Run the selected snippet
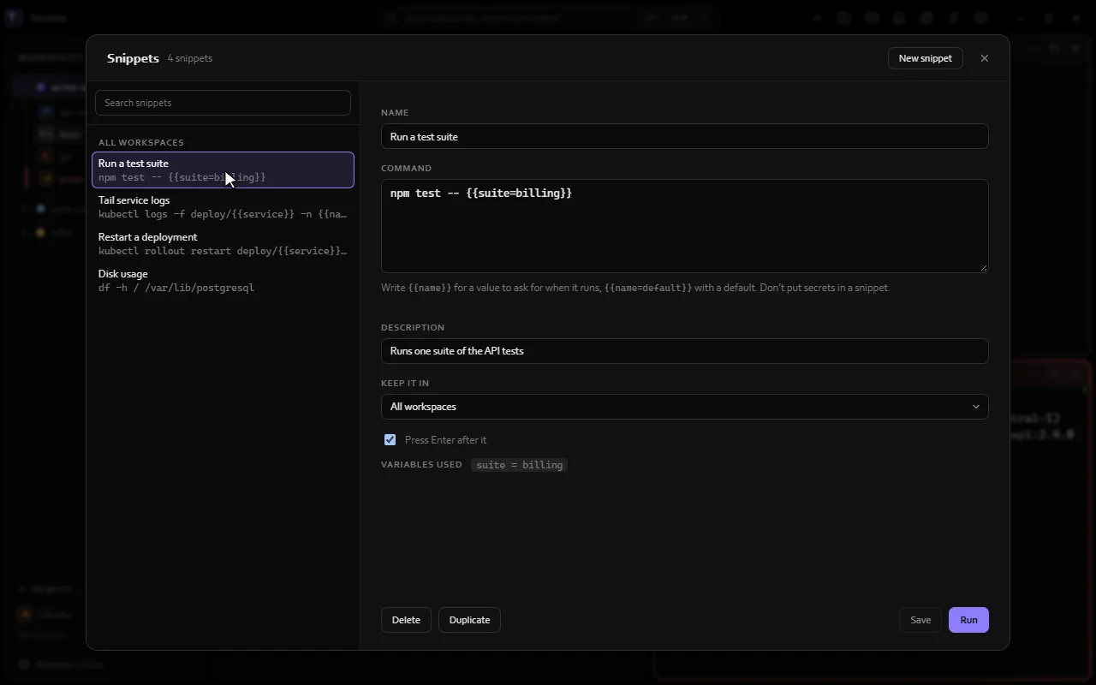This screenshot has height=685, width=1096. pyautogui.click(x=968, y=620)
